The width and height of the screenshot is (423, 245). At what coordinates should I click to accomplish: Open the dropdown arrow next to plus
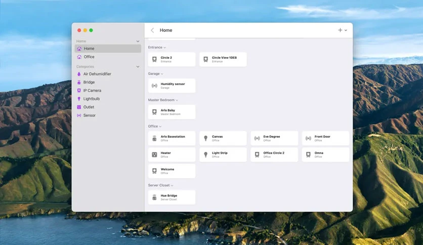click(x=346, y=30)
